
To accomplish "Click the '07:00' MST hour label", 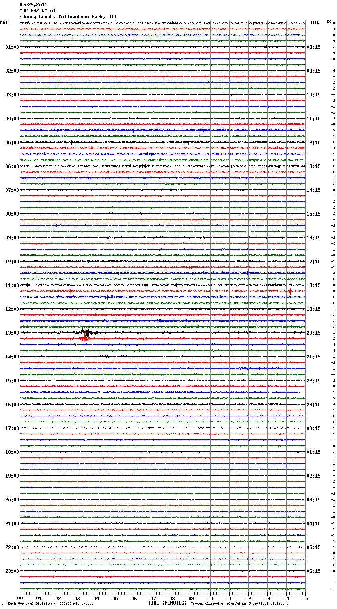I will (x=12, y=190).
